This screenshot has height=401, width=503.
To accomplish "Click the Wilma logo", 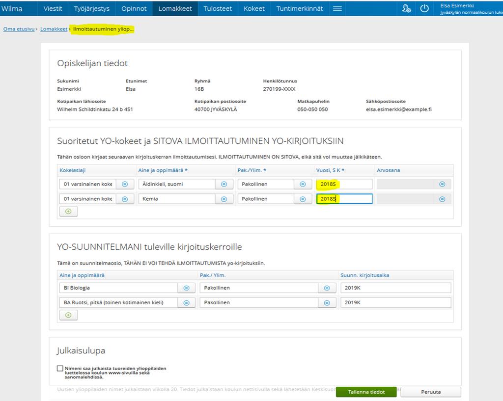I will 12,9.
